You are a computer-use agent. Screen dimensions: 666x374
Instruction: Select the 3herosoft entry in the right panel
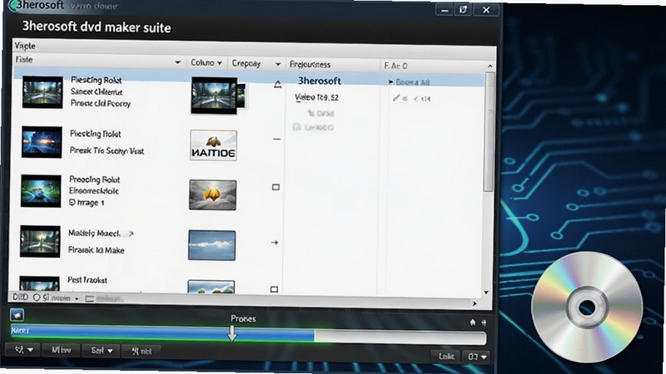click(319, 81)
